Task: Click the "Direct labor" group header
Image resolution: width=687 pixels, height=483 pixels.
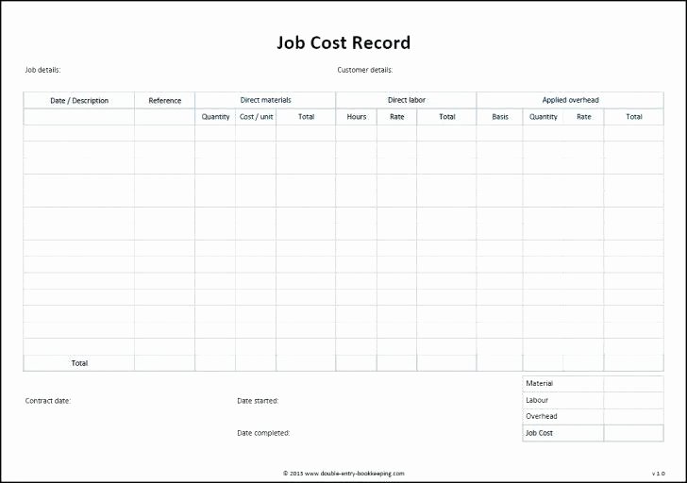Action: (406, 100)
